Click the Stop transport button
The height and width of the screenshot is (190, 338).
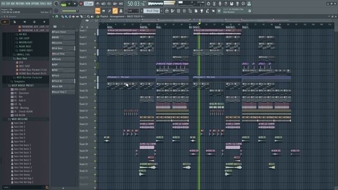75,4
